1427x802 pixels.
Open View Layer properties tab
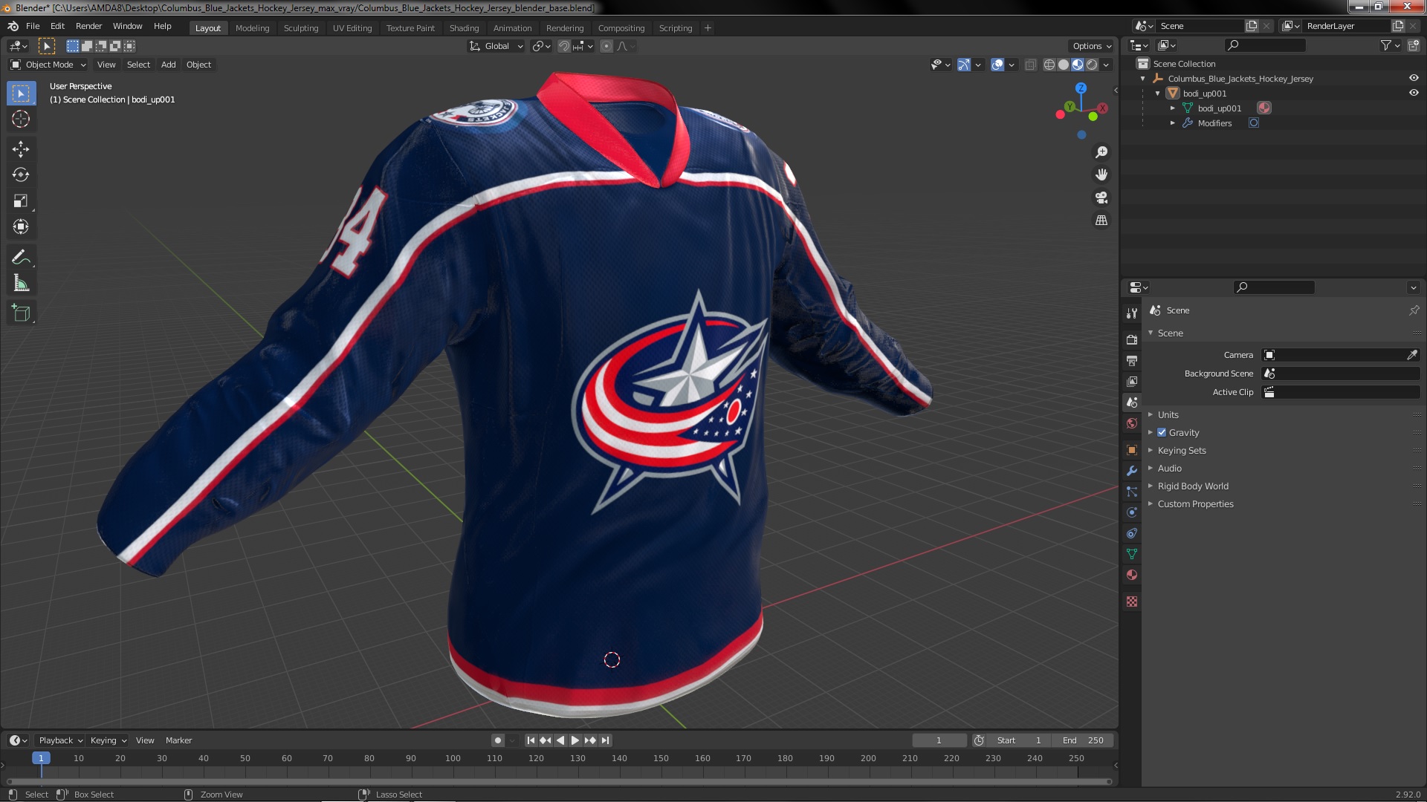[x=1132, y=381]
